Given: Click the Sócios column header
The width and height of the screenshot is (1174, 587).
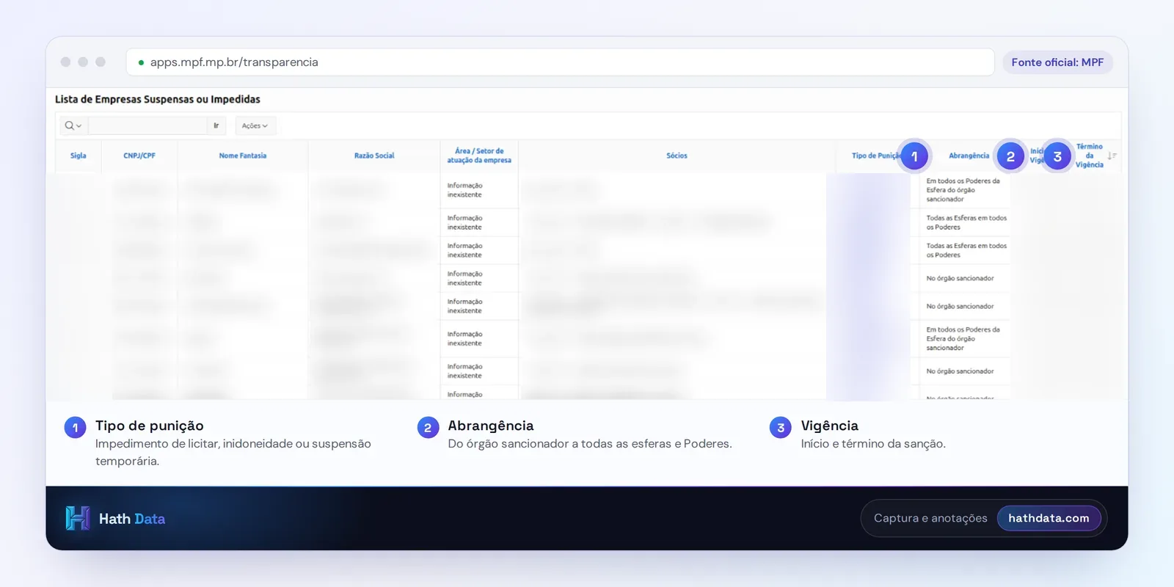Looking at the screenshot, I should click(677, 156).
